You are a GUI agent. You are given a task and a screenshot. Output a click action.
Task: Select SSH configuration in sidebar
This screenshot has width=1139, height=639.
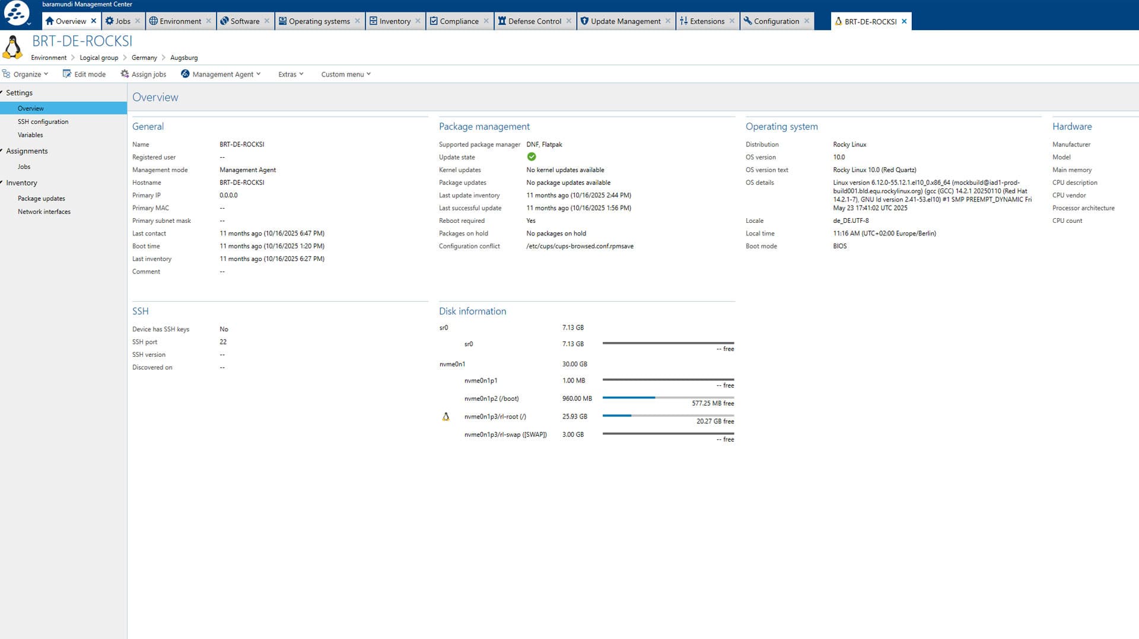(43, 122)
